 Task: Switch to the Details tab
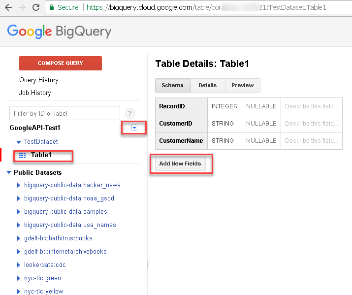[208, 85]
